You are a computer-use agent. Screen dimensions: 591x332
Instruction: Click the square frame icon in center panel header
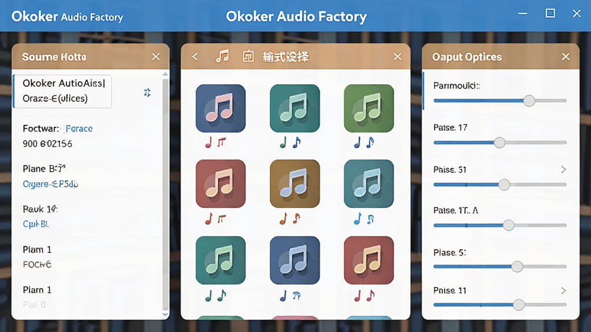(x=248, y=56)
